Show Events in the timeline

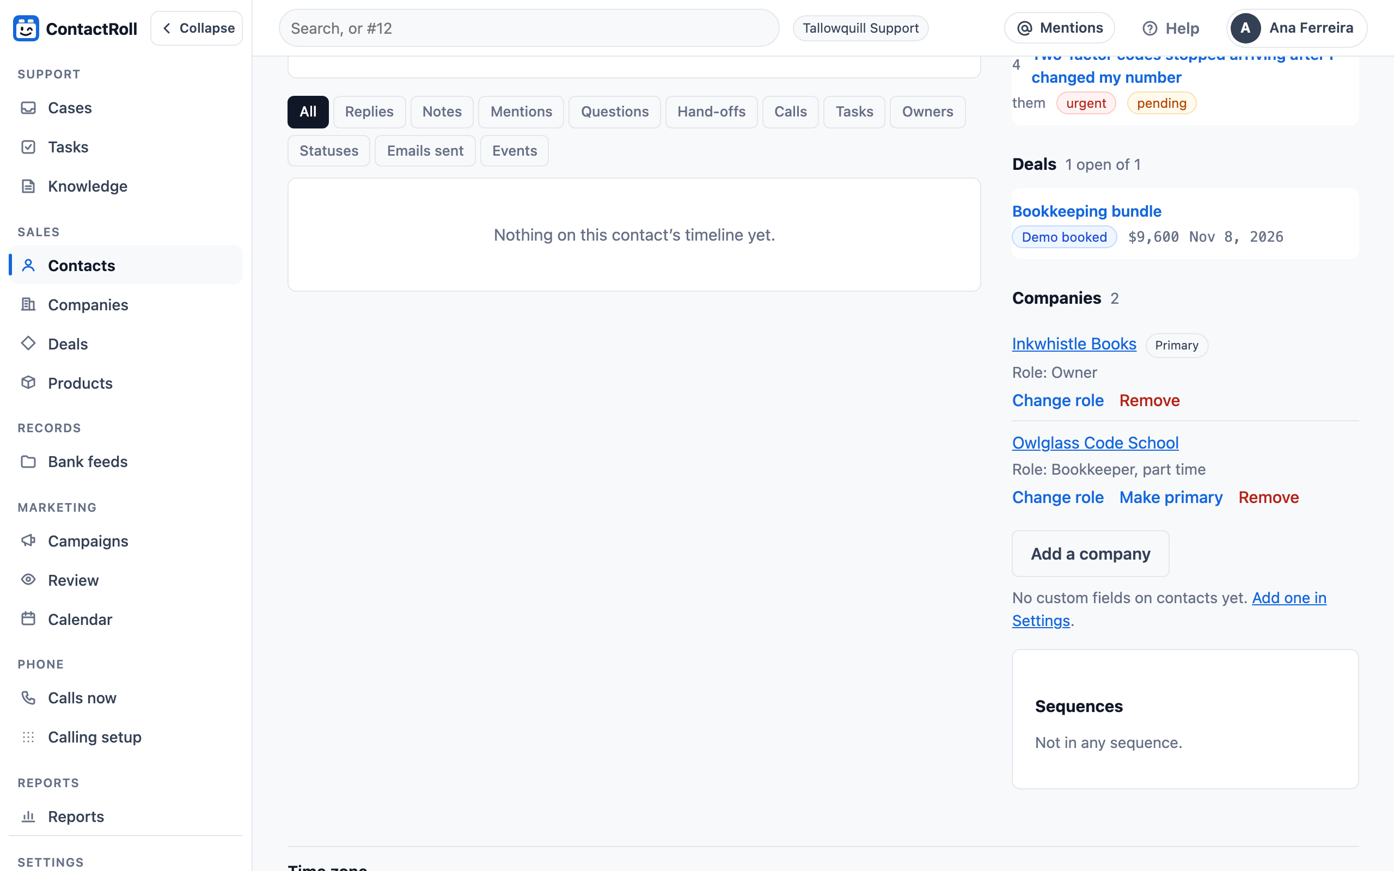pyautogui.click(x=515, y=151)
